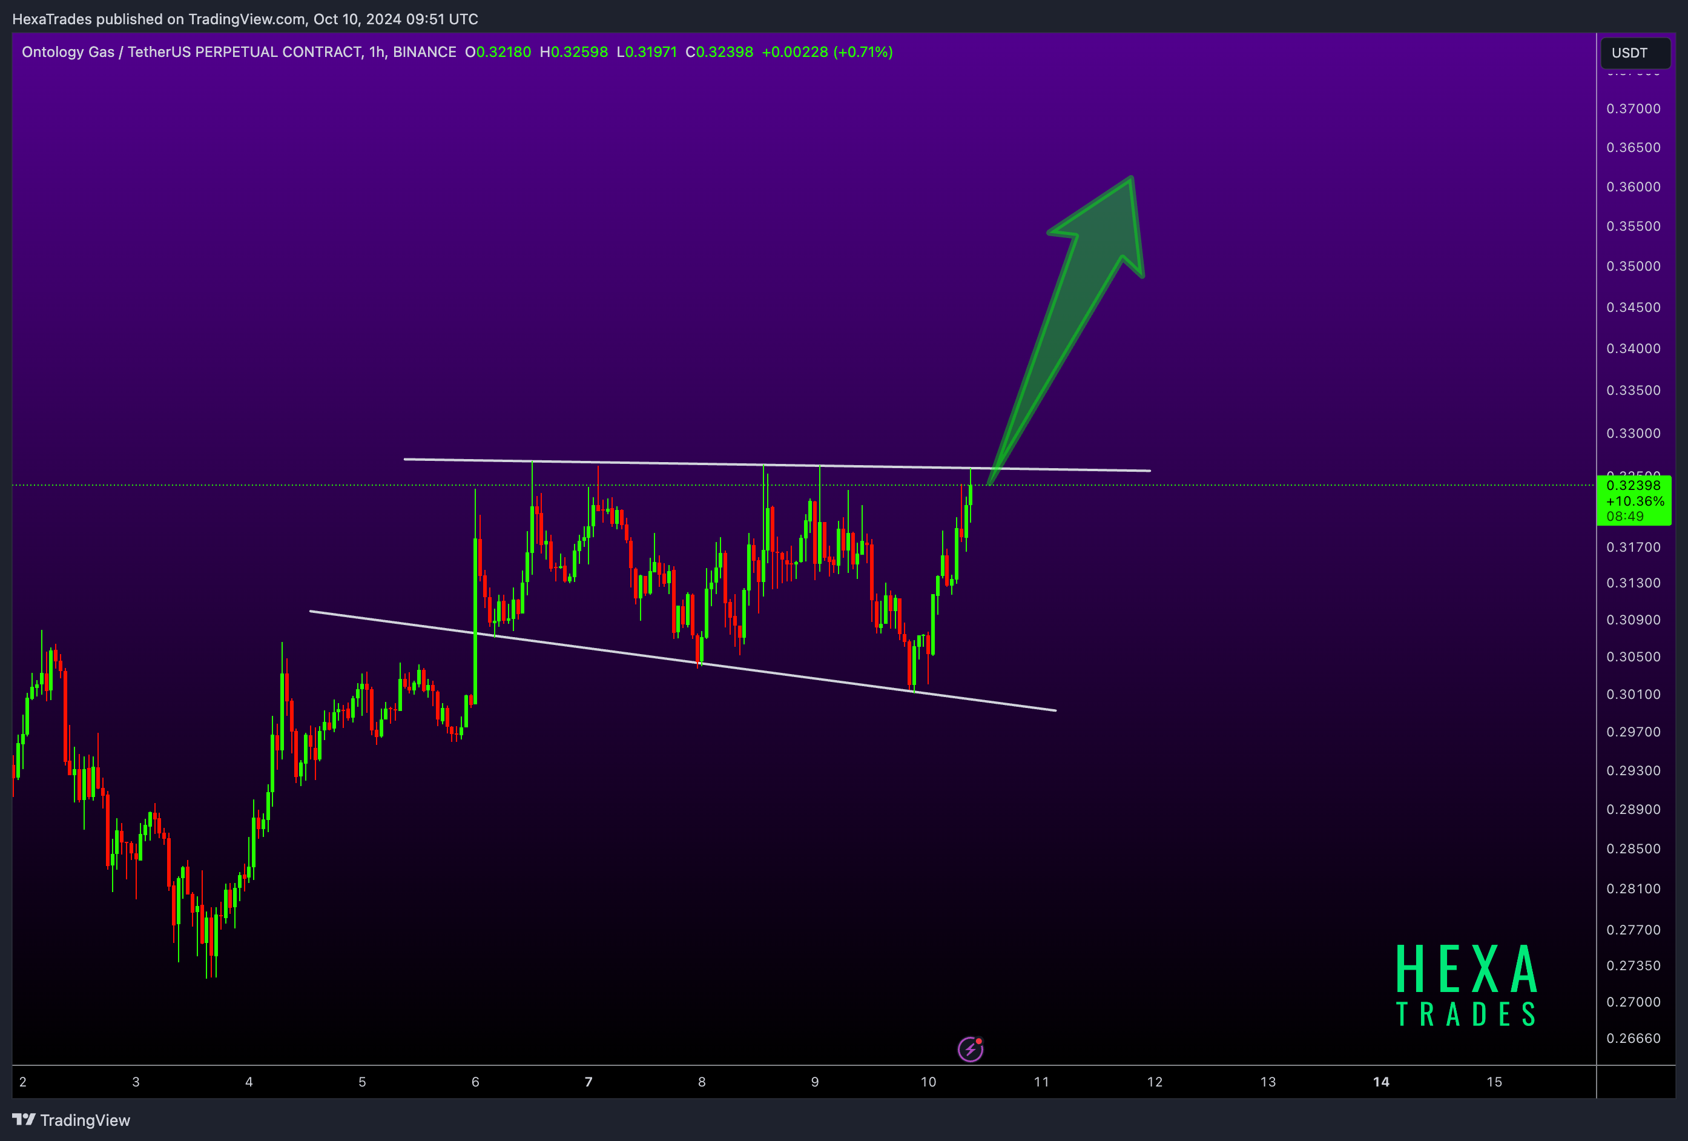Click date label 9 on the time axis
Image resolution: width=1688 pixels, height=1141 pixels.
coord(815,1082)
